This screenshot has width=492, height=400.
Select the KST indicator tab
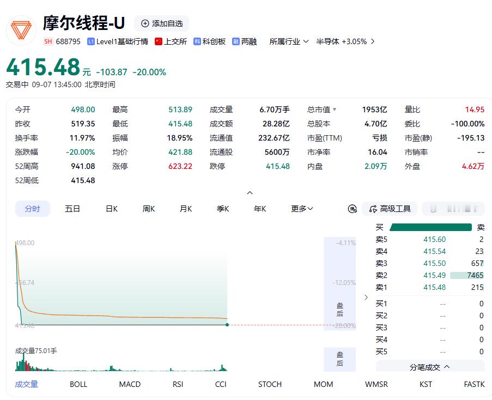click(426, 384)
